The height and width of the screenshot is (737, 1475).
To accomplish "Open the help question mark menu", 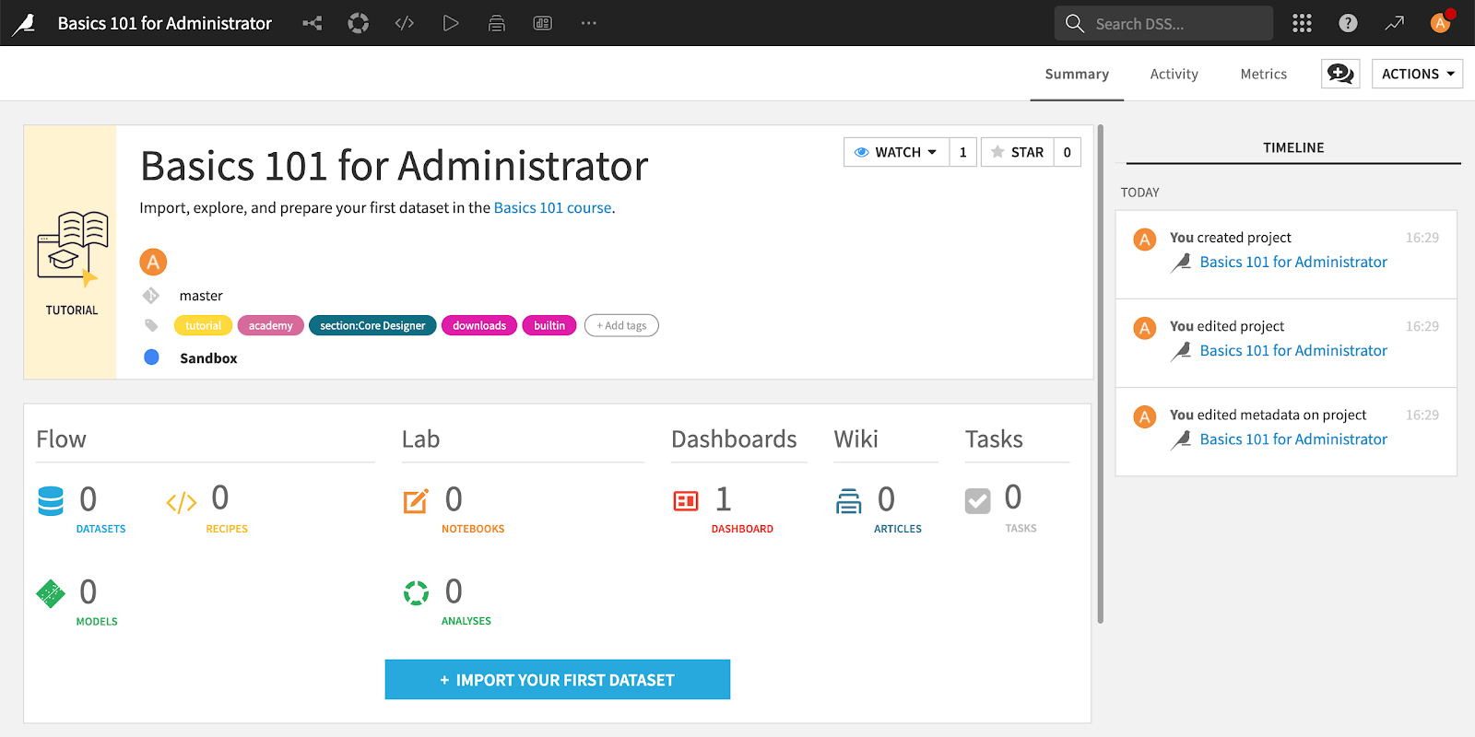I will tap(1348, 23).
